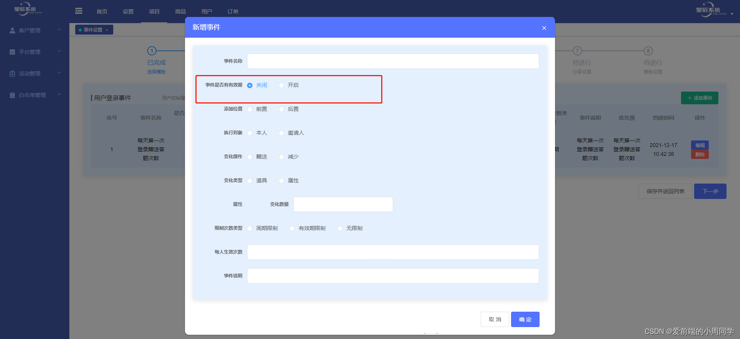Viewport: 740px width, 339px height.
Task: Expand the 活动管理 sidebar menu chevron
Action: (59, 73)
